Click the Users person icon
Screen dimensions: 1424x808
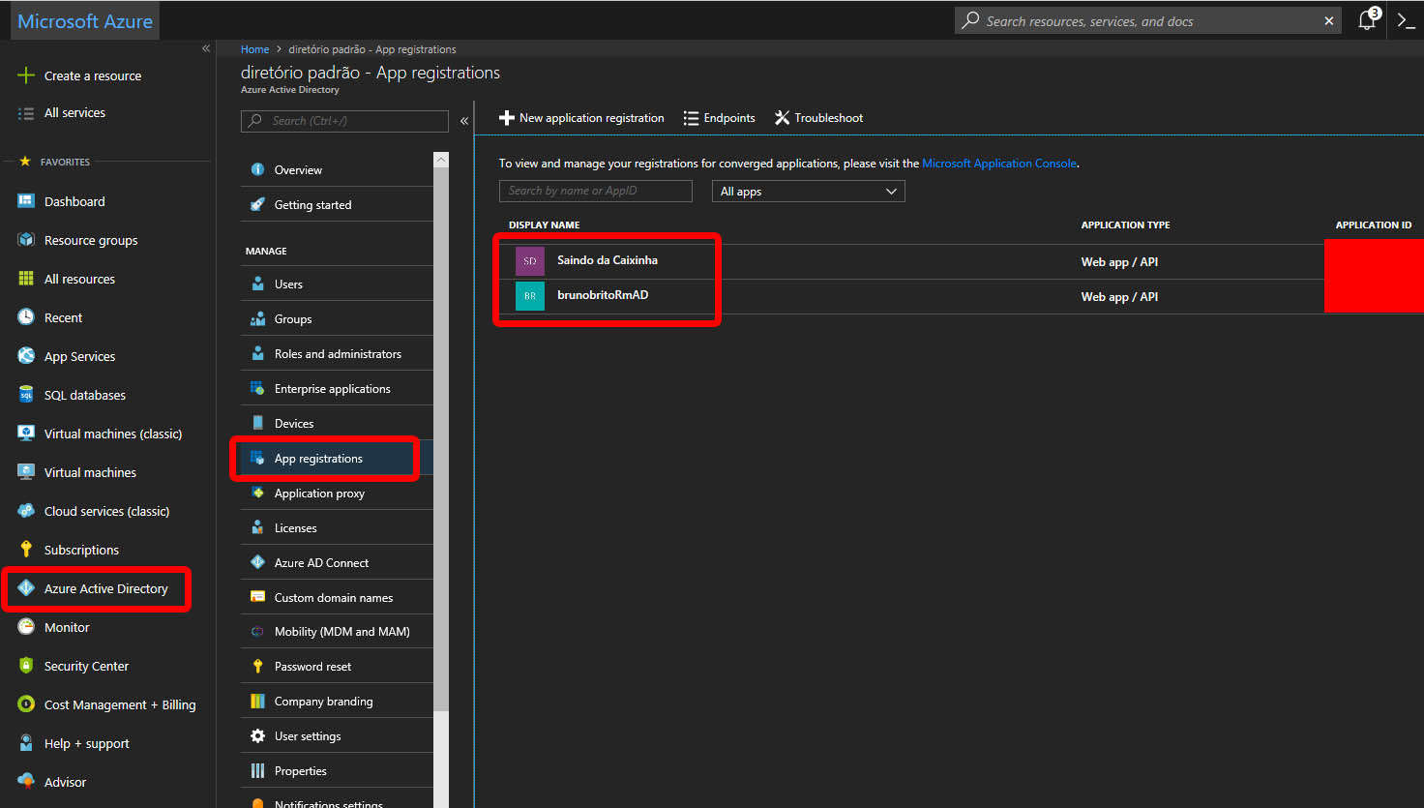coord(257,284)
